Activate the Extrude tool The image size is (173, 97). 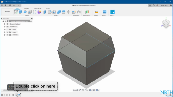(21, 12)
